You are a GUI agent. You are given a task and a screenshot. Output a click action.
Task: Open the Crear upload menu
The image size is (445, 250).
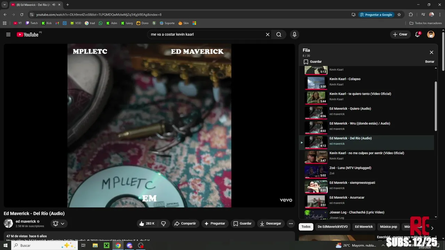click(400, 34)
